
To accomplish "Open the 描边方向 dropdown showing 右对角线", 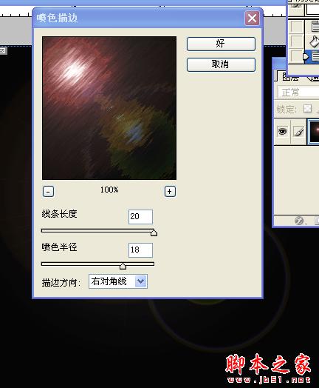I will point(118,281).
